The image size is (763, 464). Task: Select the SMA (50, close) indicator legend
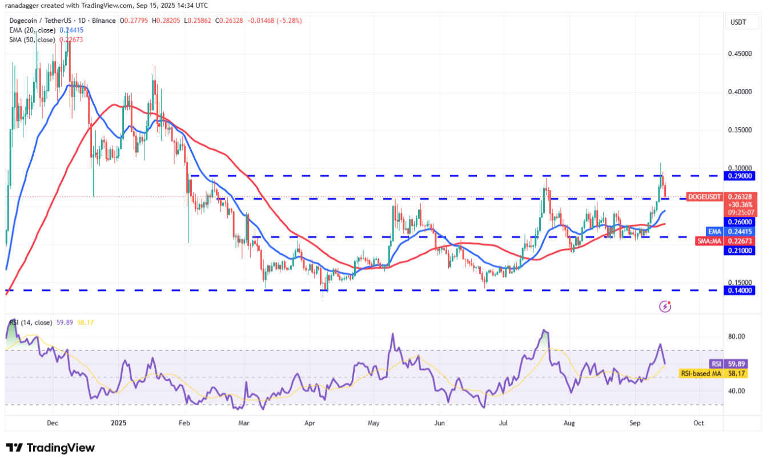click(x=32, y=40)
